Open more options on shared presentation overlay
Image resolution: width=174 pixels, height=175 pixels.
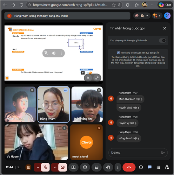61,53
